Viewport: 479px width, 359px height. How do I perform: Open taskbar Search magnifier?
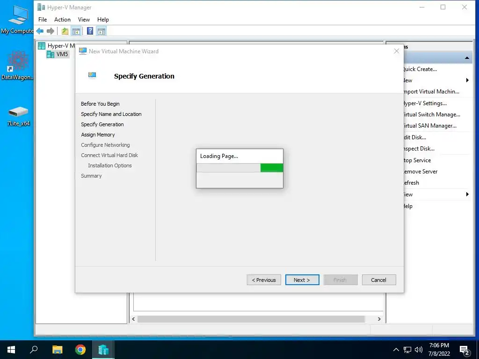tap(34, 350)
